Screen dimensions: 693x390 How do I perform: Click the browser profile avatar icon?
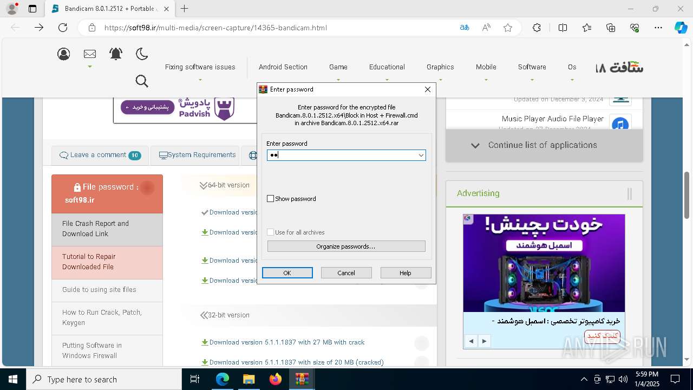coord(12,9)
